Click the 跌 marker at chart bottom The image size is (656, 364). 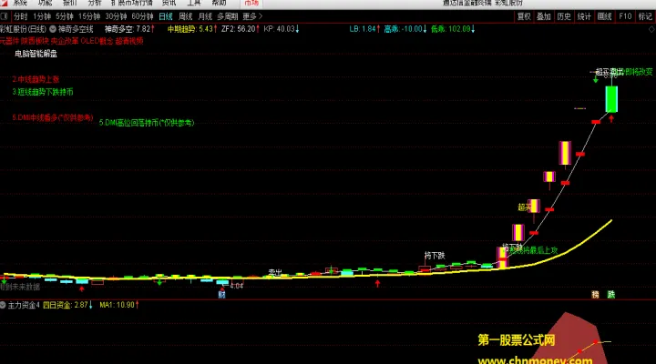pos(611,295)
